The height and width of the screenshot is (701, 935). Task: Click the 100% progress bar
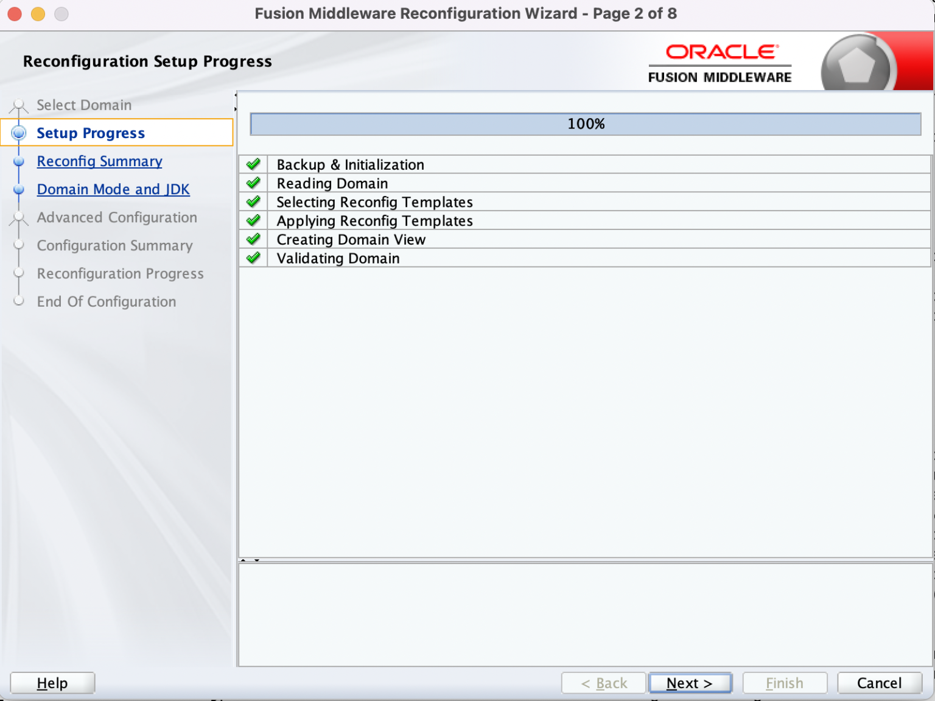coord(586,124)
